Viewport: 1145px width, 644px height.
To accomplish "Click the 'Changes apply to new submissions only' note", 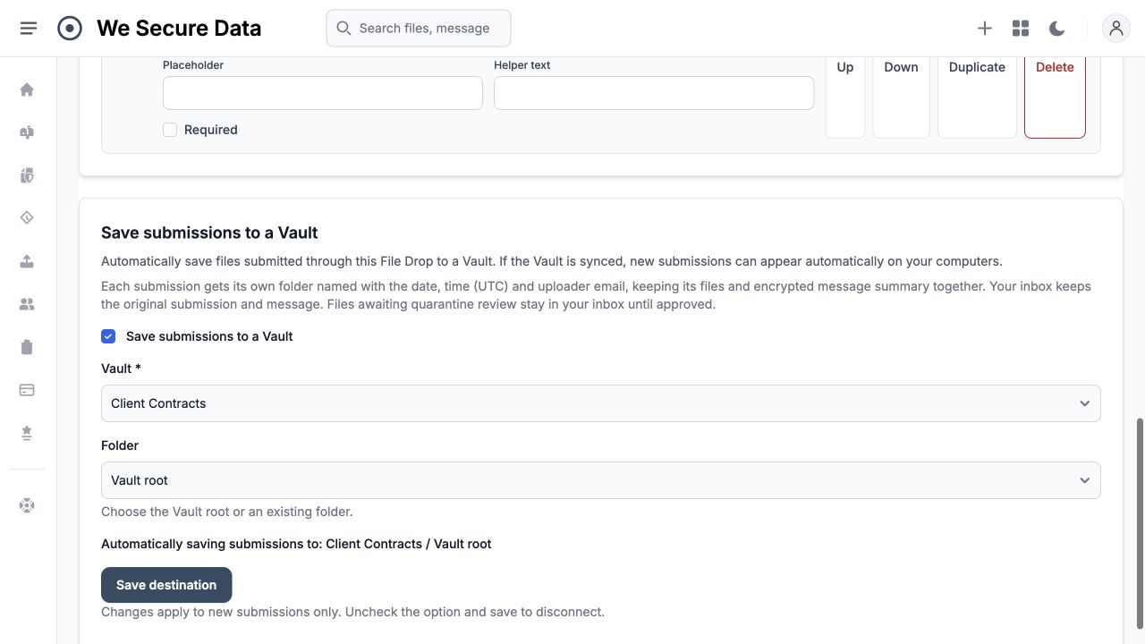I will click(352, 612).
